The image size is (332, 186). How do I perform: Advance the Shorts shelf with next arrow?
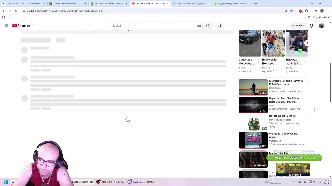[x=307, y=43]
